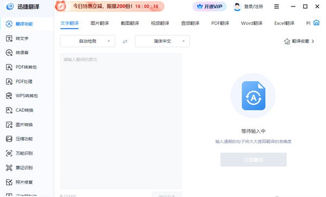The width and height of the screenshot is (326, 197).
Task: Click the countdown timer 16:00:16 text
Action: point(147,7)
